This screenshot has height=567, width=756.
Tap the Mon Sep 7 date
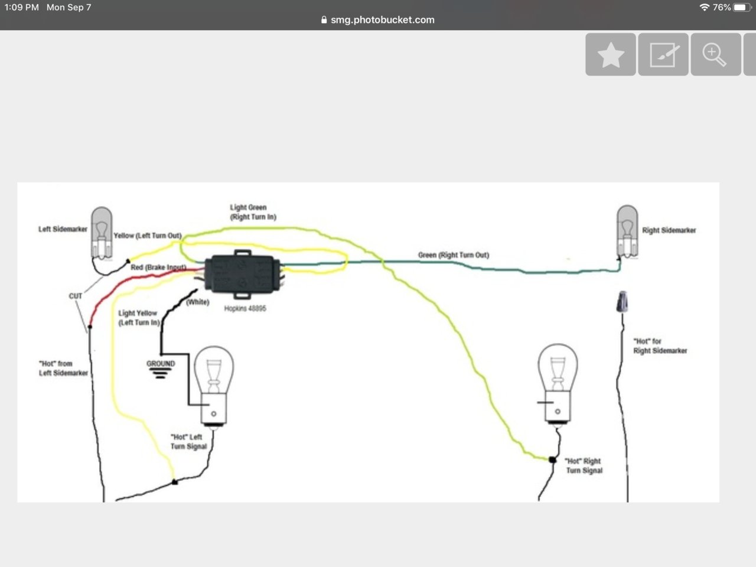[69, 7]
